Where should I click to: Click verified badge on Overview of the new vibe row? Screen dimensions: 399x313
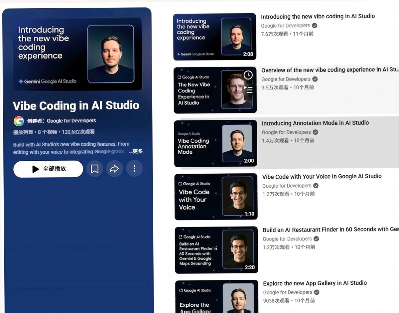[x=315, y=79]
